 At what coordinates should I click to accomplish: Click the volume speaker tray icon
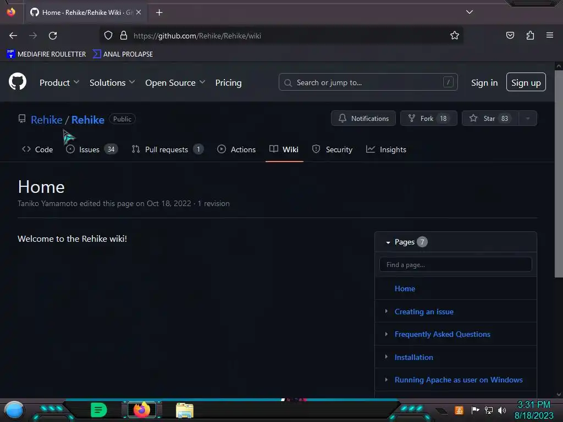pos(502,410)
